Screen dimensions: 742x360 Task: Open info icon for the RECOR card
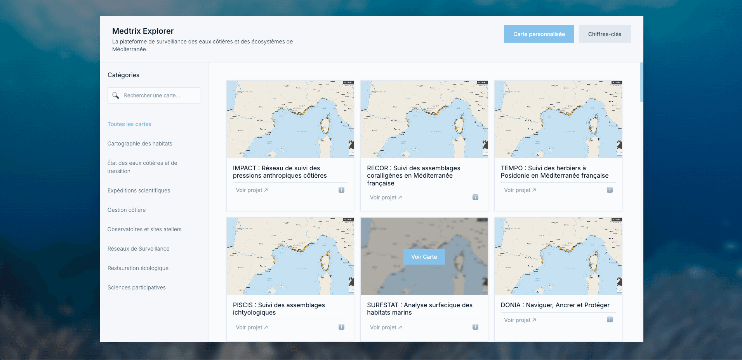pos(475,197)
